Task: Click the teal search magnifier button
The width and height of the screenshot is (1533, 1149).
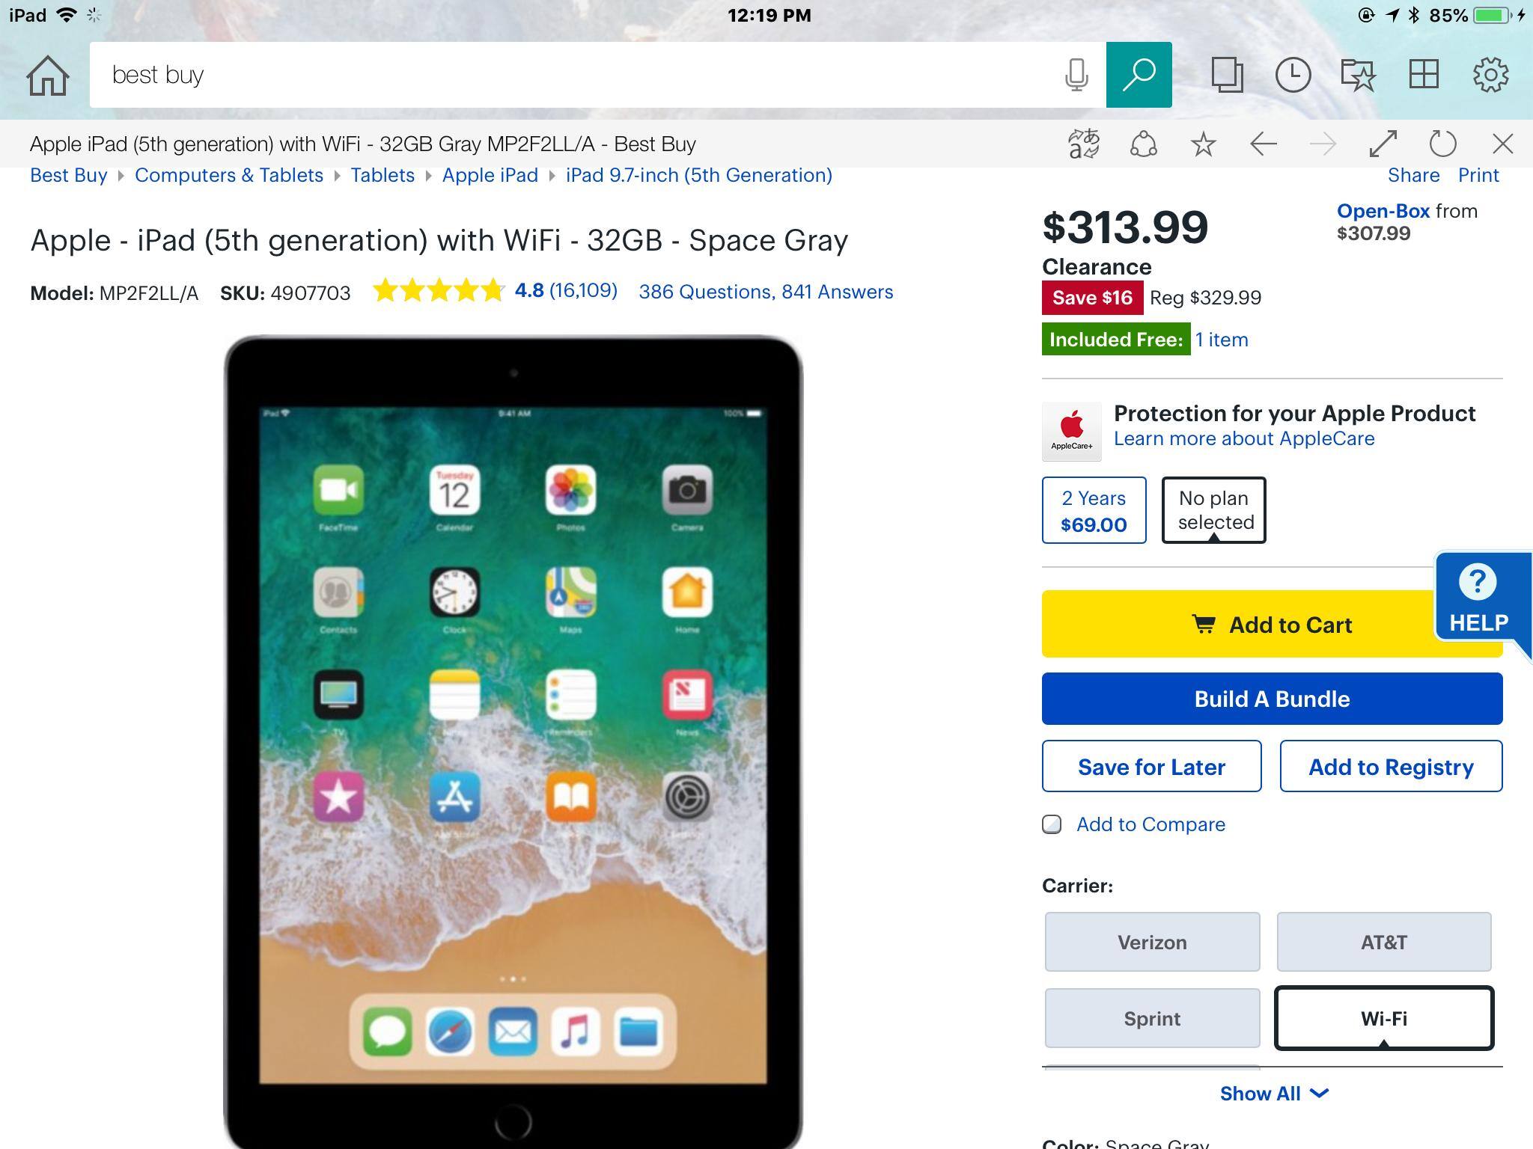Action: [1139, 75]
